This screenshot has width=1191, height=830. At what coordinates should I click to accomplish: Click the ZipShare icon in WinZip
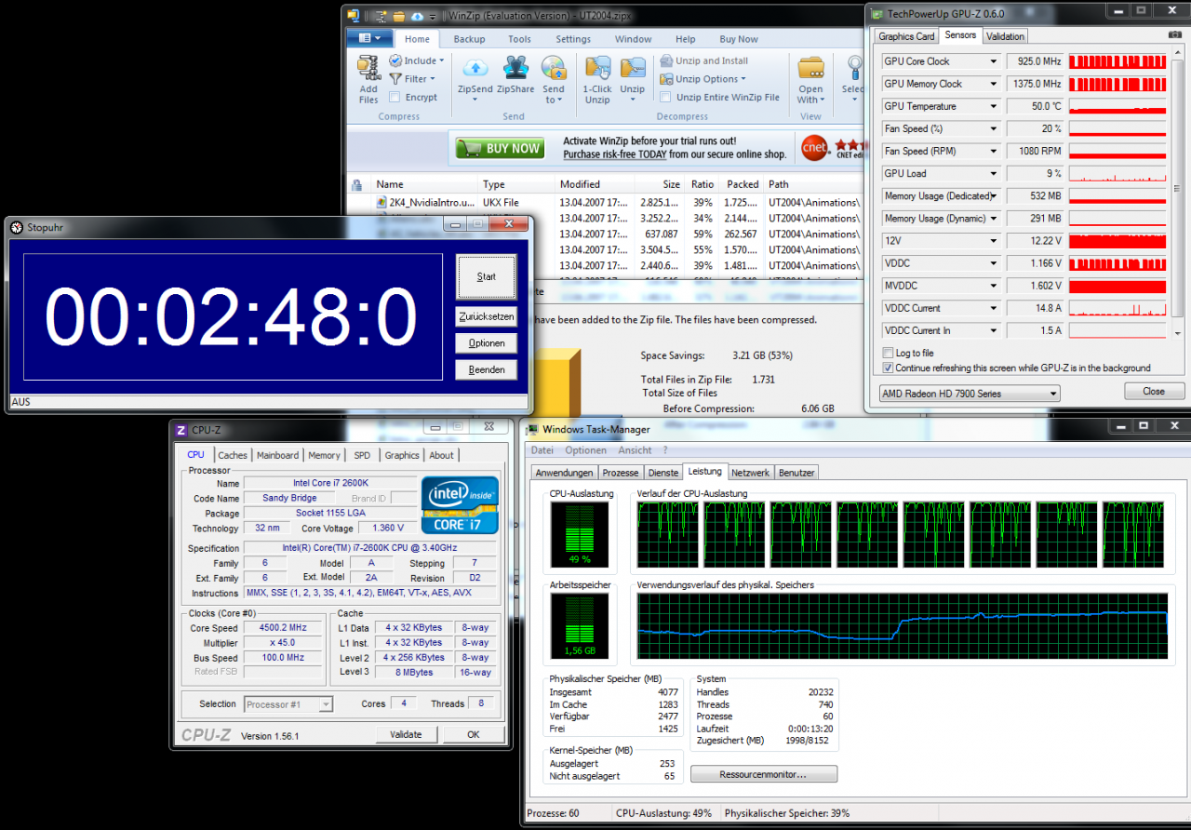(515, 68)
